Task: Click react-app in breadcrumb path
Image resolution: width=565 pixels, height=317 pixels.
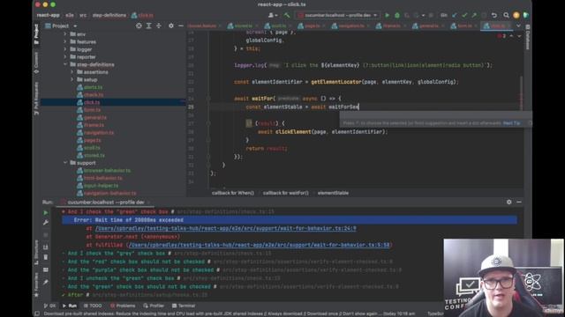Action: [48, 16]
